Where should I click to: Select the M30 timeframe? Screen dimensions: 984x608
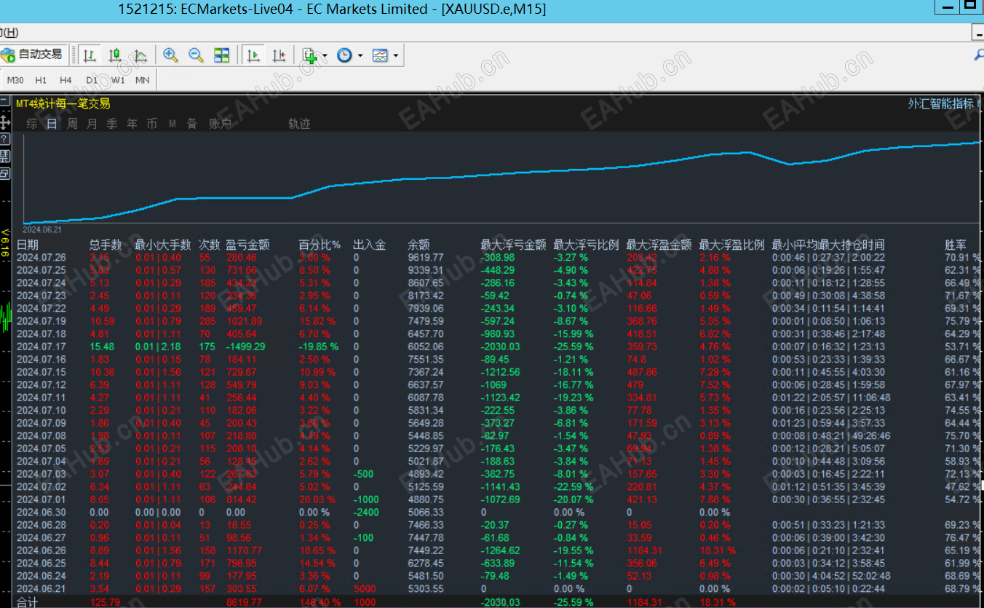(x=15, y=80)
